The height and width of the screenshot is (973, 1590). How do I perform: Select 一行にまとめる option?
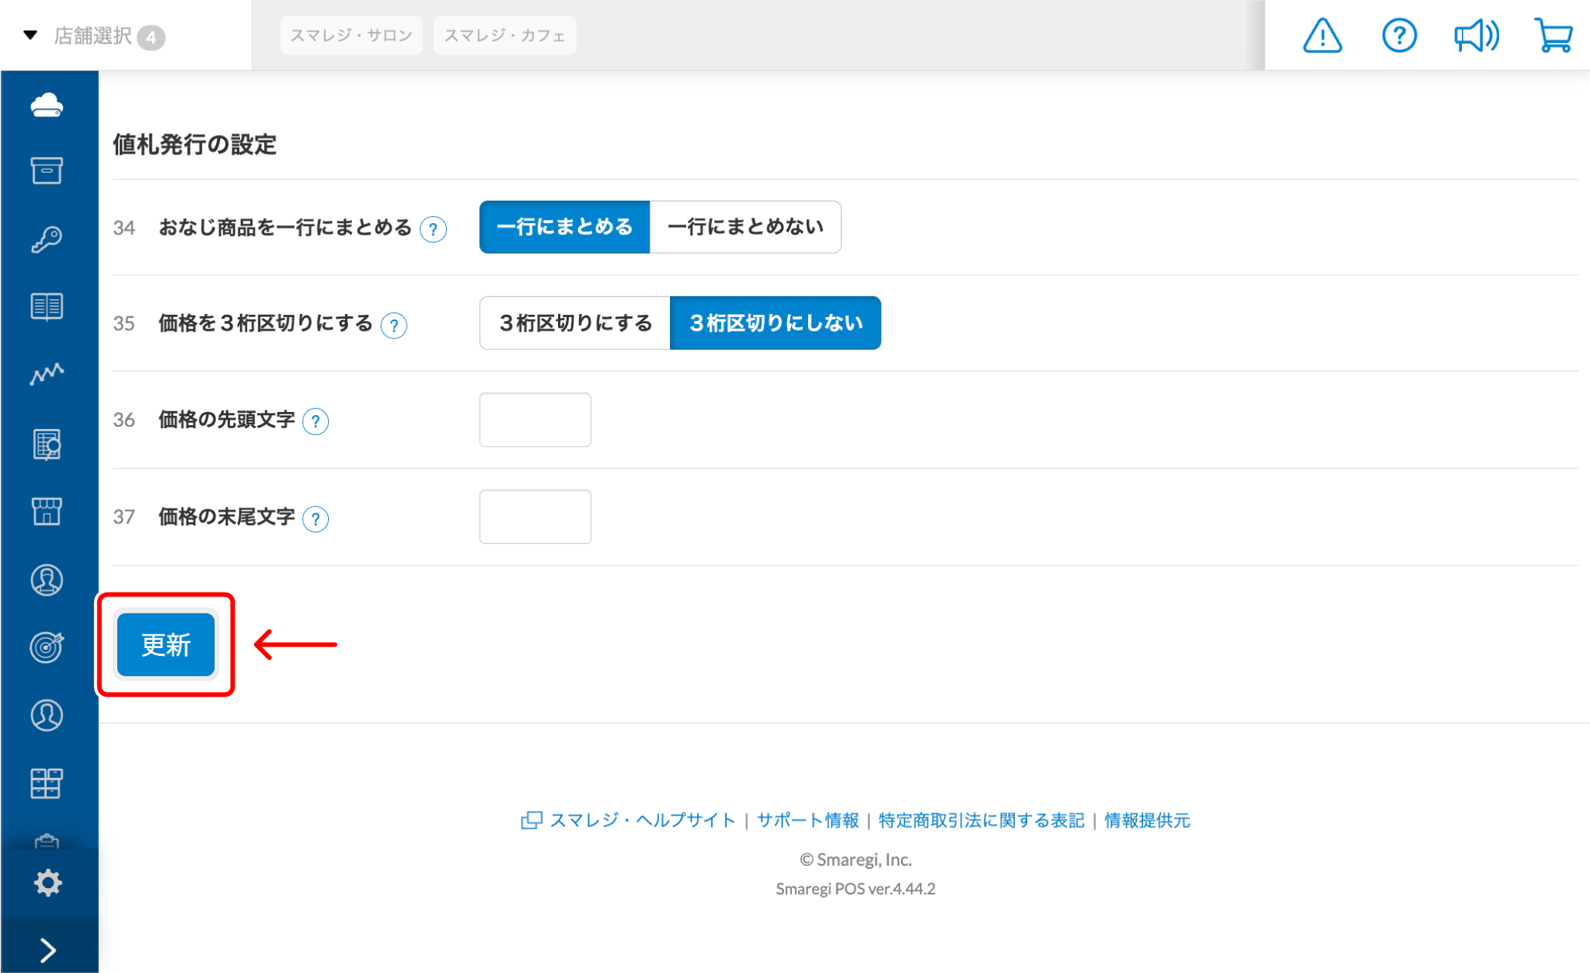click(x=564, y=227)
